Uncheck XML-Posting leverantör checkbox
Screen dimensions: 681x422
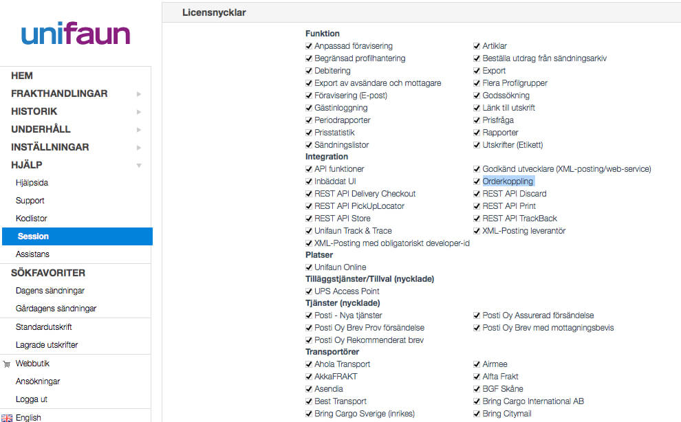coord(477,231)
